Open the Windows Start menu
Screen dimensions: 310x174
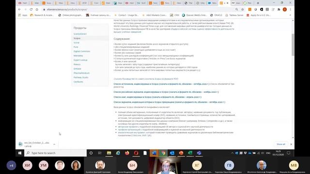[x=20, y=153]
